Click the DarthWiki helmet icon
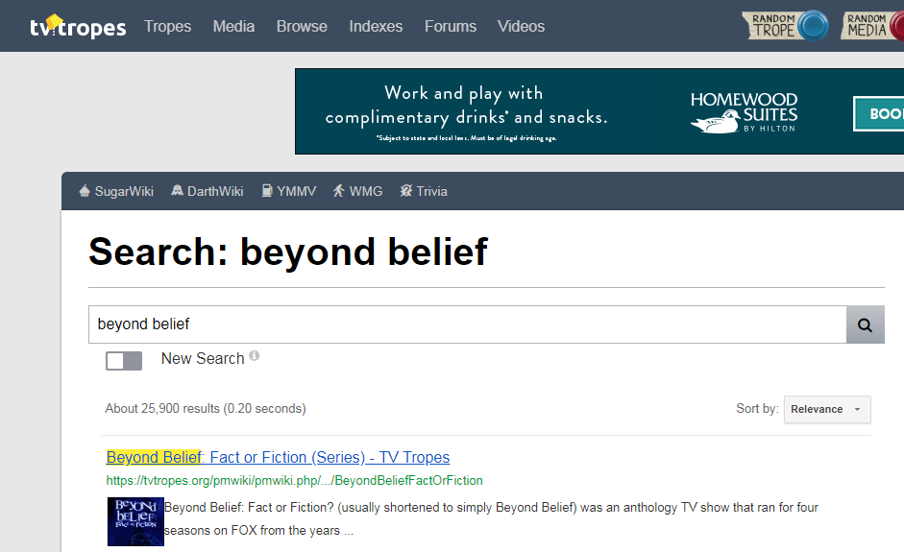This screenshot has width=904, height=552. point(177,191)
